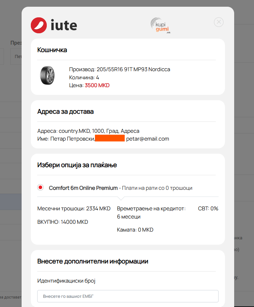This screenshot has height=307, width=254.
Task: Click the Comfort 6m Online Premium label
Action: tap(83, 188)
